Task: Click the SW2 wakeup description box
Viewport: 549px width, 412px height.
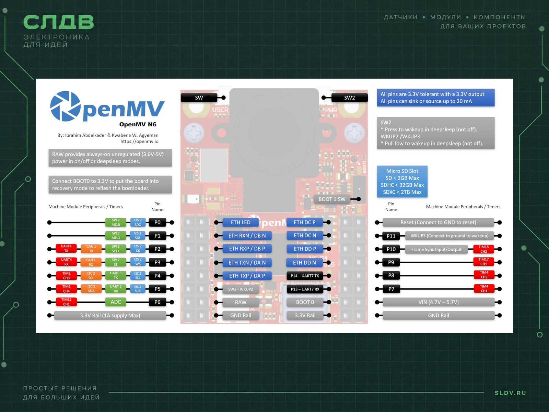Action: pyautogui.click(x=436, y=133)
